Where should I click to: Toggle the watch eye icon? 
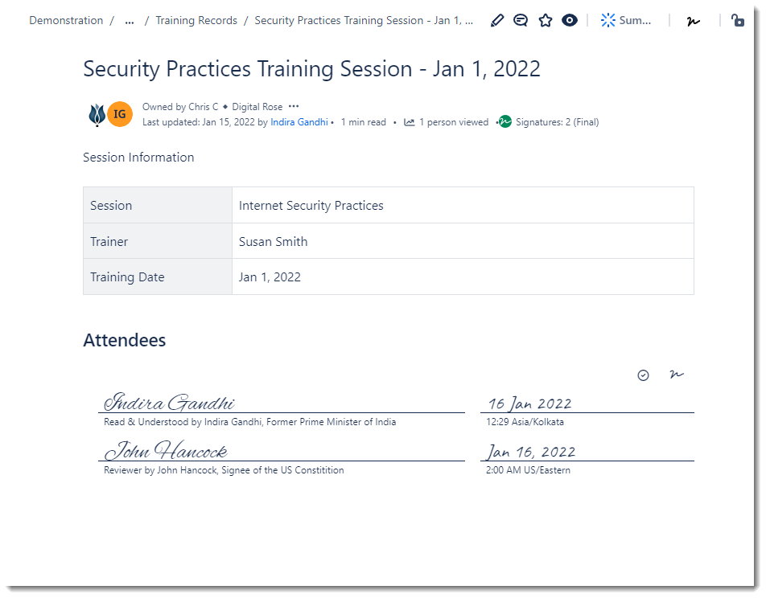coord(570,21)
